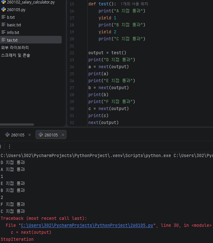Click line number 32 in the gutter
213x243 pixels.
tap(72, 122)
